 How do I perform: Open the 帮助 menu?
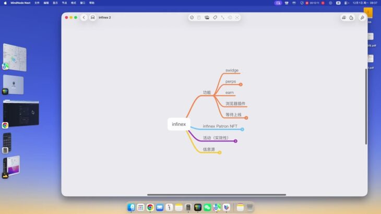pos(92,3)
